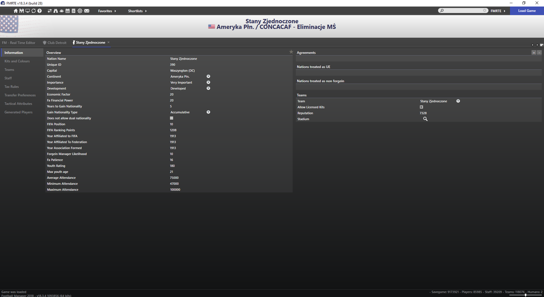Image resolution: width=544 pixels, height=297 pixels.
Task: Open the Team dropdown arrow
Action: [458, 101]
